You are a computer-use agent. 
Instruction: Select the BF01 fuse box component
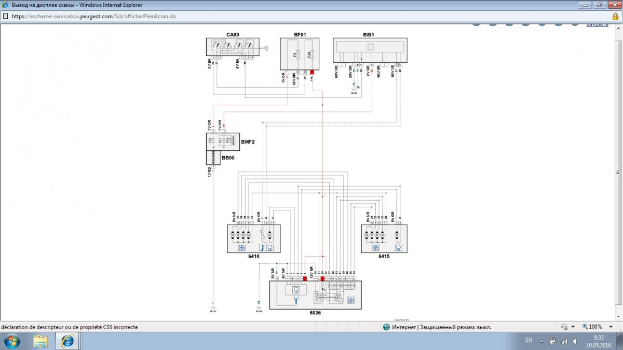(x=298, y=54)
